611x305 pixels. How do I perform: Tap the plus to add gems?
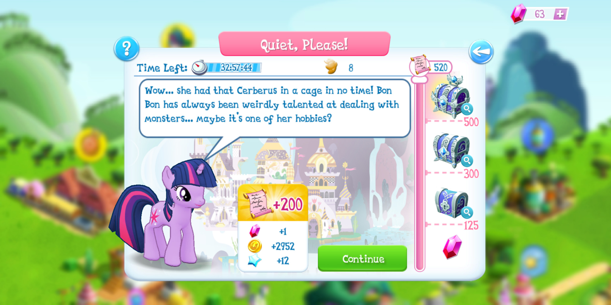pos(560,14)
